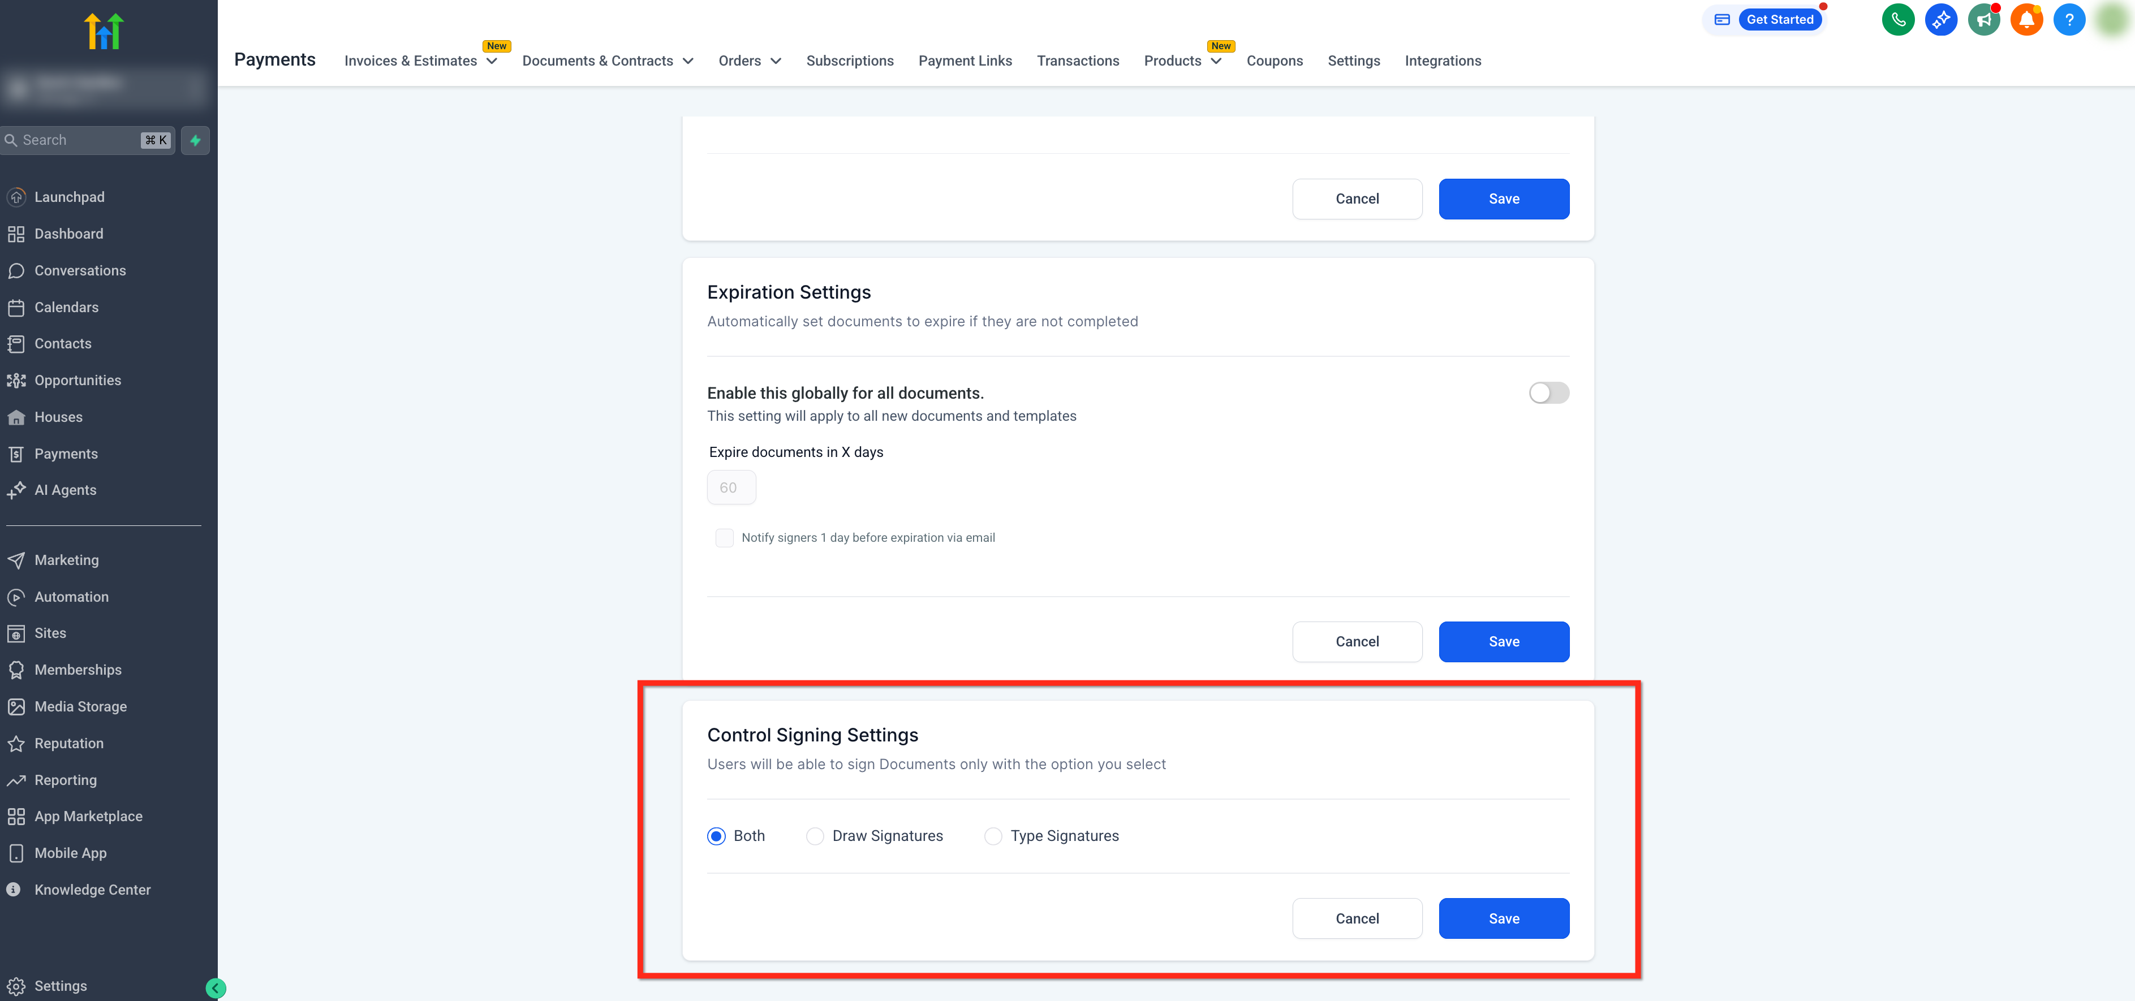
Task: Open the AI sparkle assistant icon
Action: tap(1940, 20)
